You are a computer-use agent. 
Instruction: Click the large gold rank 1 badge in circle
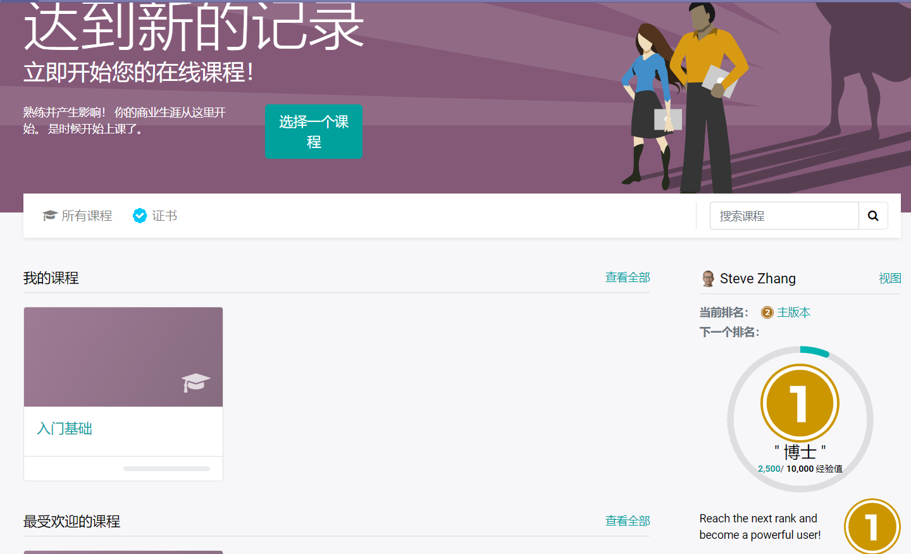800,403
